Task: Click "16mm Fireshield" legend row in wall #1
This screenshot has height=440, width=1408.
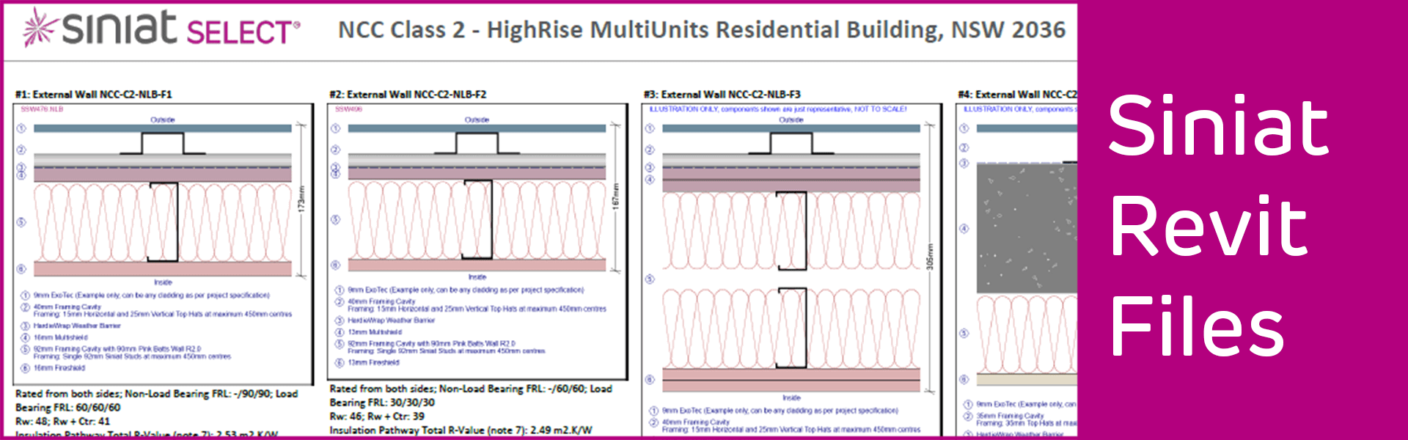Action: (54, 368)
